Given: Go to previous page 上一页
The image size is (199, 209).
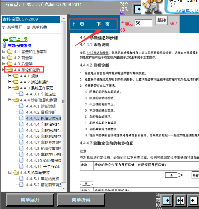Looking at the screenshot, I should [x=78, y=24].
